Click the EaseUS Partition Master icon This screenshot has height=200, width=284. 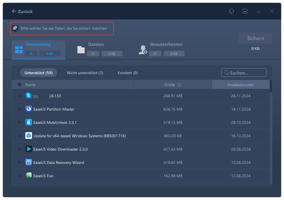point(29,109)
